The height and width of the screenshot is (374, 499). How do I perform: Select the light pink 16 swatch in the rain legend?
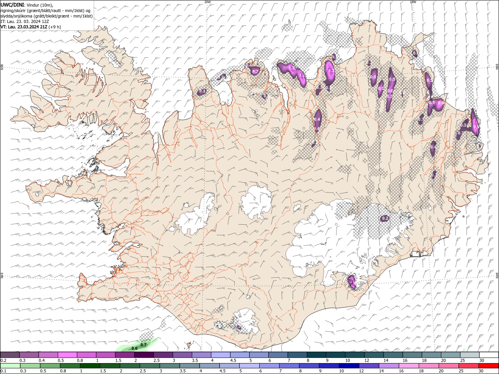point(409,366)
